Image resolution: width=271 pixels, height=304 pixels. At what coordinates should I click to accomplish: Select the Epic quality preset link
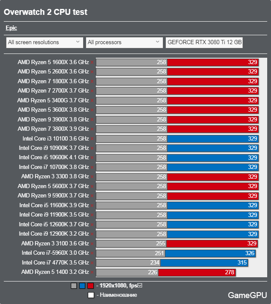pos(11,28)
